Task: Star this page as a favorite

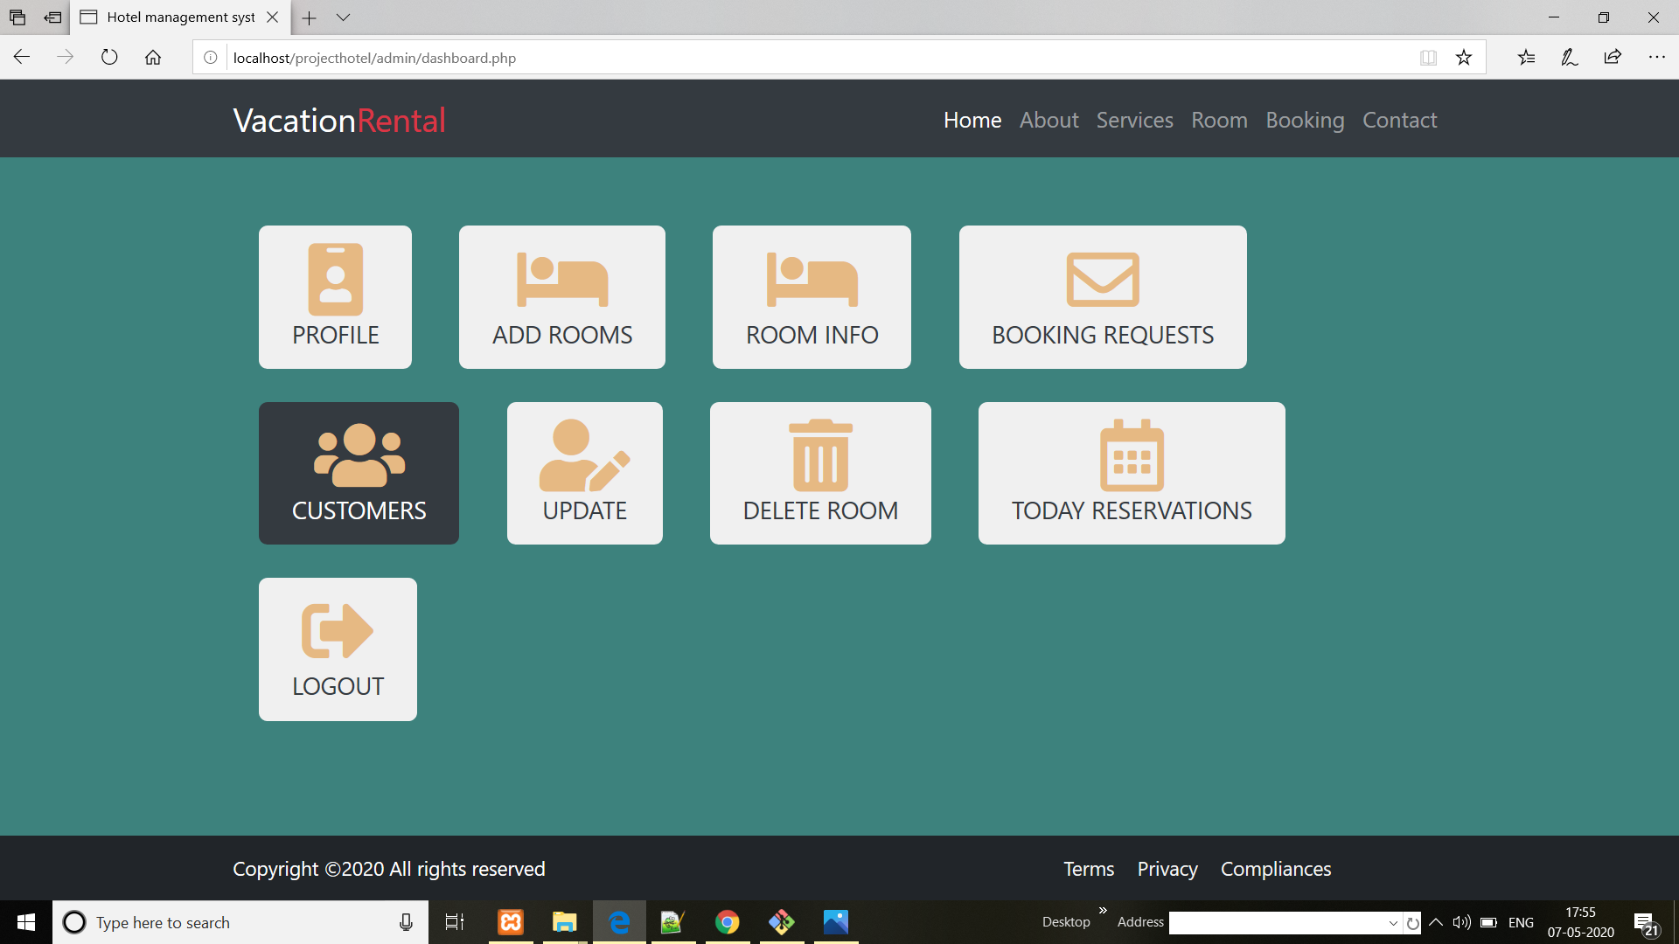Action: [x=1464, y=57]
